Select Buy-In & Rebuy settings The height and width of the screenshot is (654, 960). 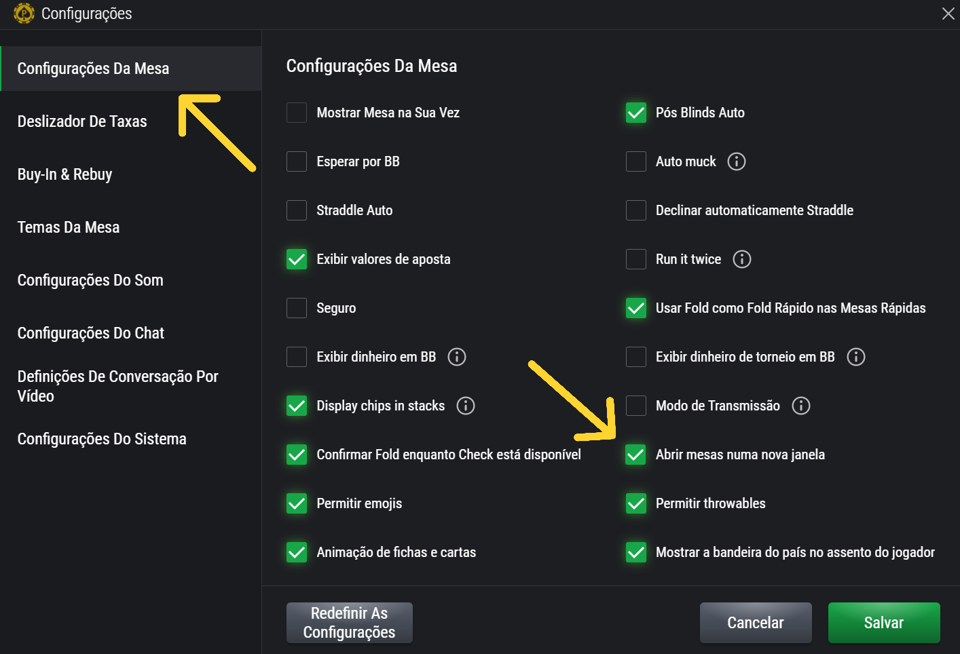coord(65,174)
